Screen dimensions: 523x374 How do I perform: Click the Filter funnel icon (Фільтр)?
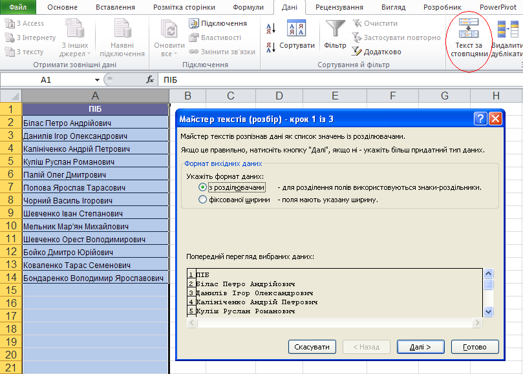coord(335,29)
